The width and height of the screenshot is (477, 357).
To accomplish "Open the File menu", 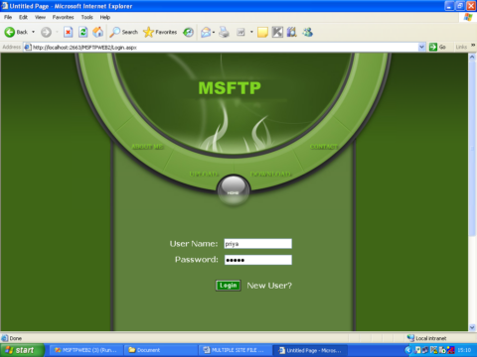I will click(8, 17).
